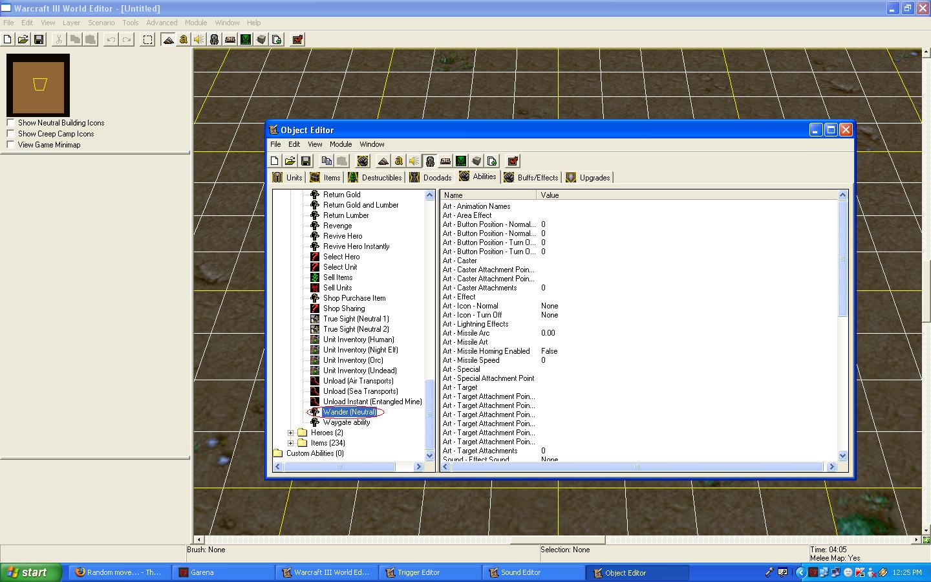The height and width of the screenshot is (582, 931).
Task: Click Create New Custom Ability fist icon
Action: [x=363, y=161]
